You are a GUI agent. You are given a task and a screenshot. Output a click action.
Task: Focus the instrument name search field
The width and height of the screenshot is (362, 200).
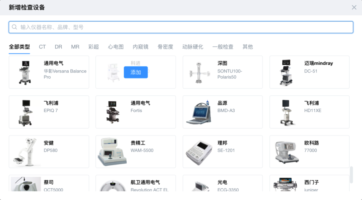(181, 27)
